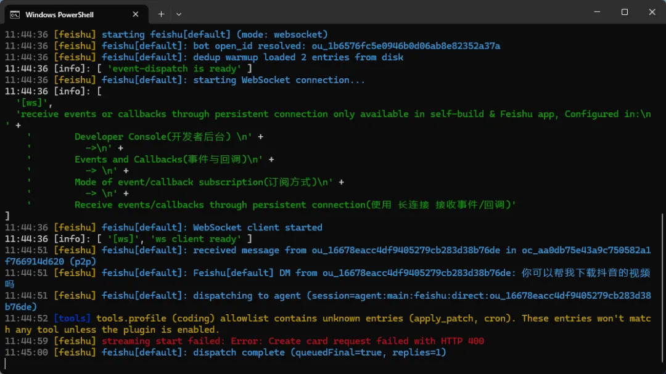Expand the new tab profile dropdown

coord(179,14)
